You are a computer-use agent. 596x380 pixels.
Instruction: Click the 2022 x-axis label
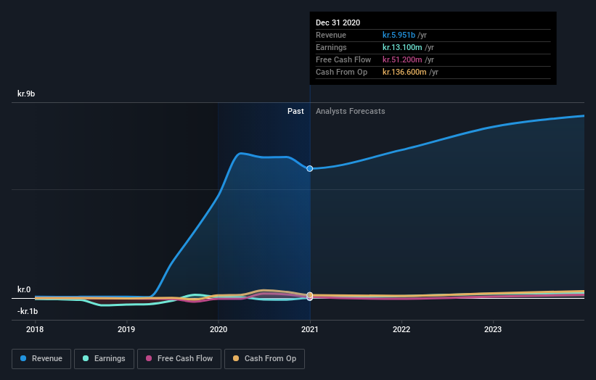click(401, 329)
